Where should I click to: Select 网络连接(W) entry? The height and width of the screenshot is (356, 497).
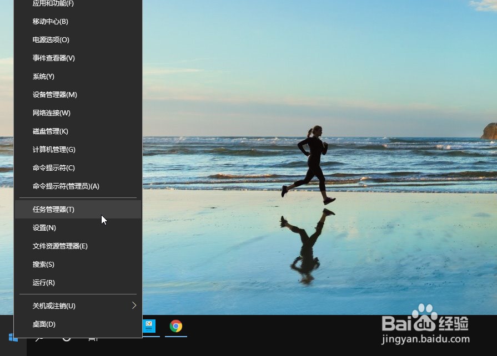[x=78, y=113]
